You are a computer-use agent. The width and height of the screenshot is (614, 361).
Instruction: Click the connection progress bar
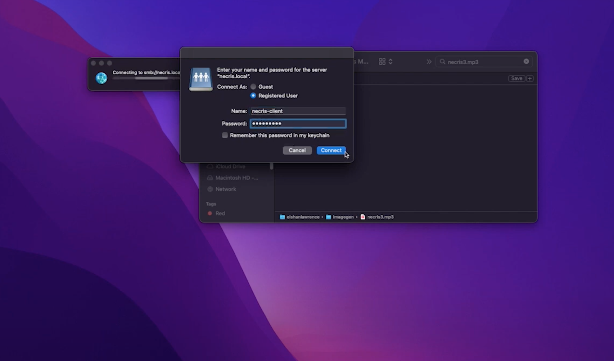pos(146,78)
